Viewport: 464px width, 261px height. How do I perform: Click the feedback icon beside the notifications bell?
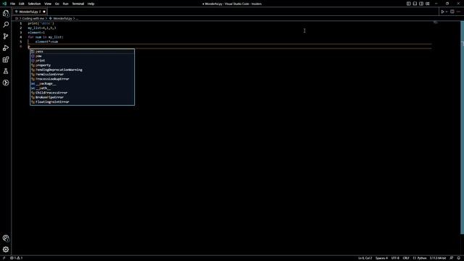(x=452, y=258)
